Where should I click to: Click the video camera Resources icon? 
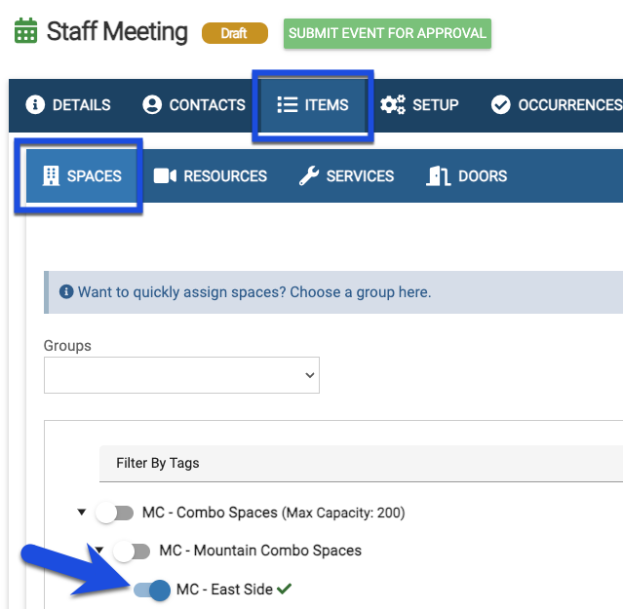coord(165,176)
